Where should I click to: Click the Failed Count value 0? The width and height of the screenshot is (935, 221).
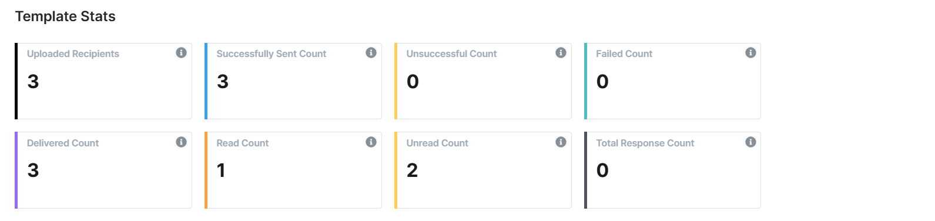(602, 82)
